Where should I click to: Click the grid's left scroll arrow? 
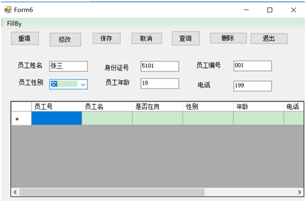(15, 192)
